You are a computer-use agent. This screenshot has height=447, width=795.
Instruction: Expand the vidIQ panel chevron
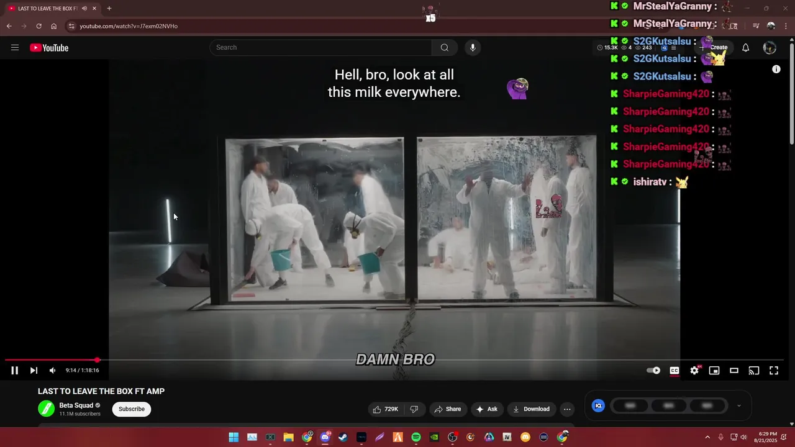click(739, 405)
